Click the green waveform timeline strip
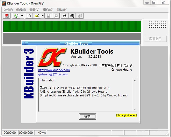This screenshot has width=171, height=137. pyautogui.click(x=72, y=27)
